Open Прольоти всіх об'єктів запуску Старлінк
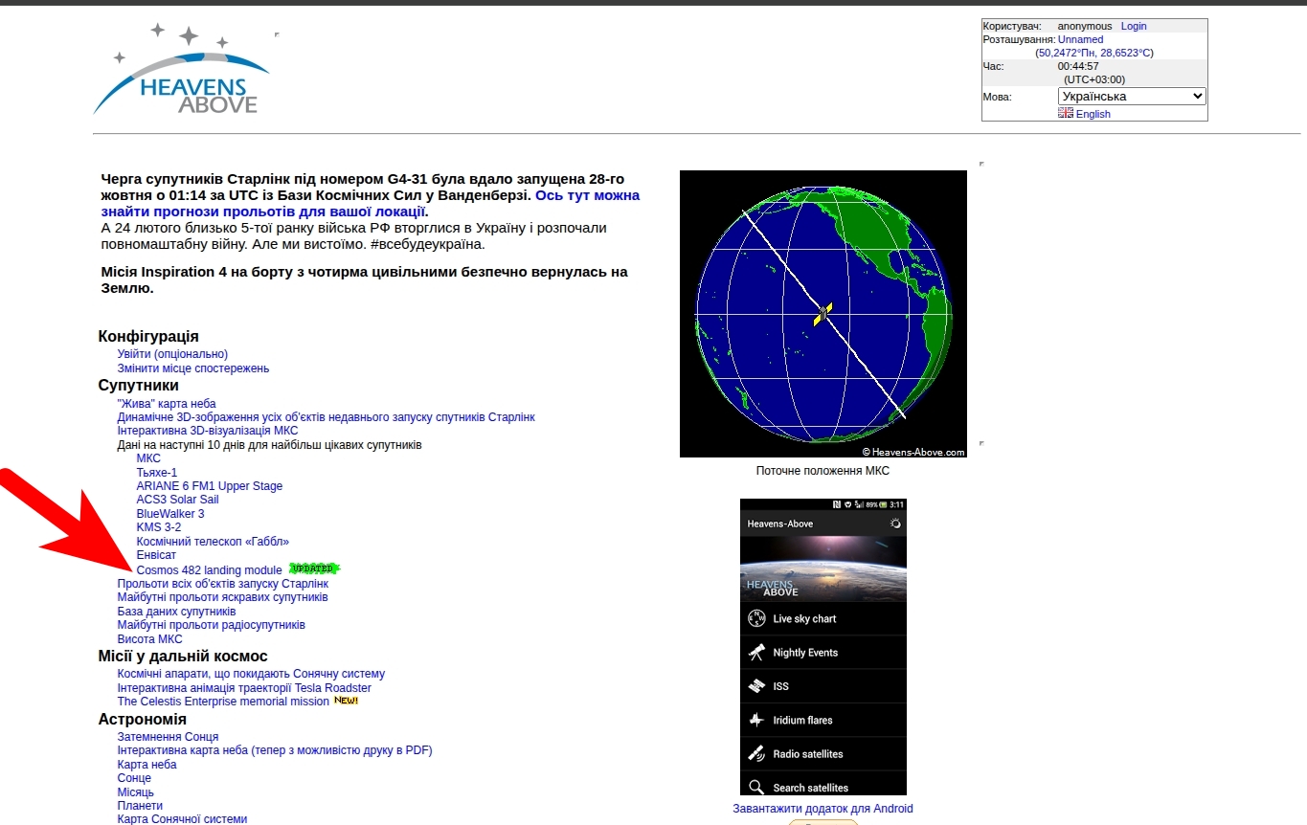This screenshot has width=1307, height=825. 223,584
